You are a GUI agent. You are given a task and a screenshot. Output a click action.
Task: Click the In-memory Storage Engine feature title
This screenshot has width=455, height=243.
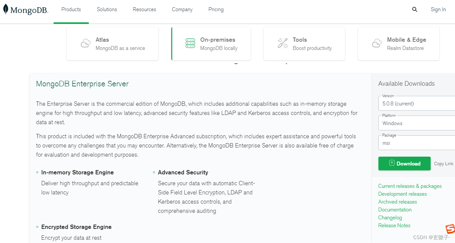(77, 172)
